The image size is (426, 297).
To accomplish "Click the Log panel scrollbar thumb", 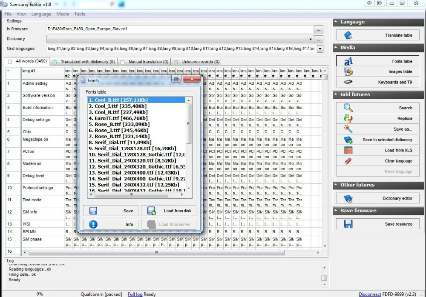I will pos(324,278).
